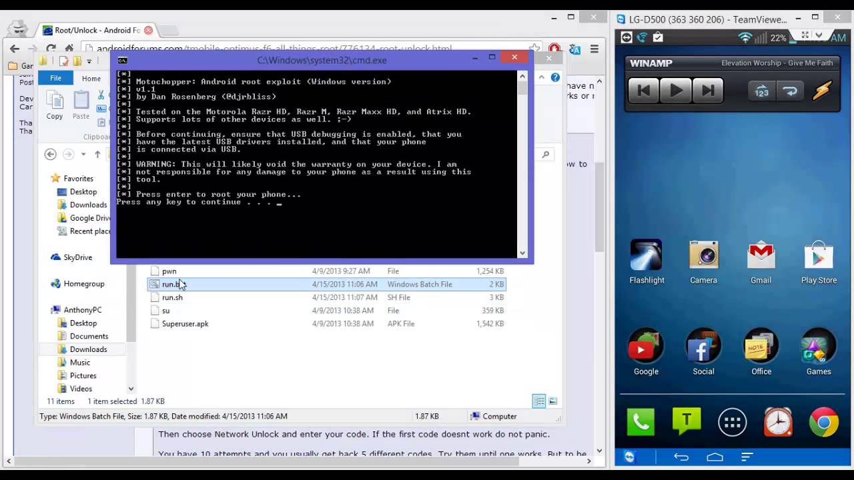Open Pictures folder under AnthonyPC
854x480 pixels.
click(x=83, y=375)
